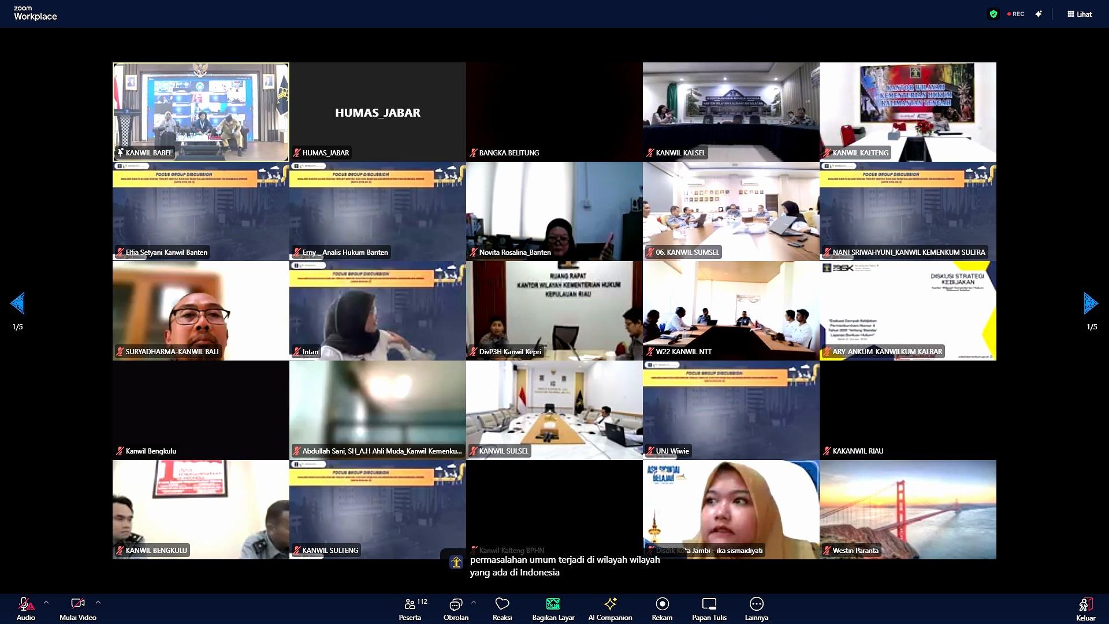Go to next gallery page arrow
The width and height of the screenshot is (1109, 624).
(x=1091, y=303)
